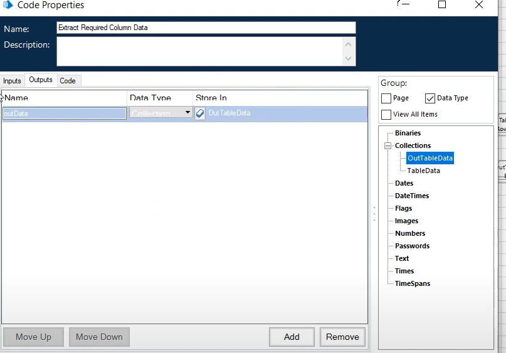Click the Passwords tree node
This screenshot has height=353, width=506.
[412, 246]
